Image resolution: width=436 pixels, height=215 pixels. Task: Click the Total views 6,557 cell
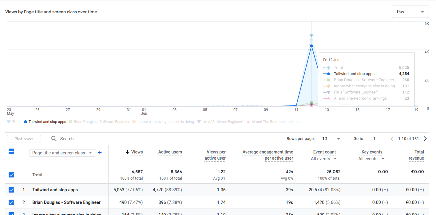pos(137,172)
